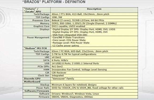
Task: Click the 6 Ports, 6Gb/s value
Action: 60,61
